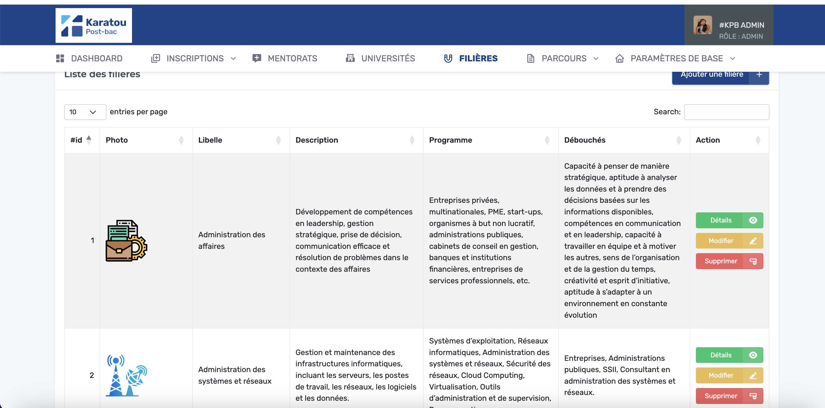Expand the Inscriptions chevron
The height and width of the screenshot is (408, 825).
click(x=233, y=59)
